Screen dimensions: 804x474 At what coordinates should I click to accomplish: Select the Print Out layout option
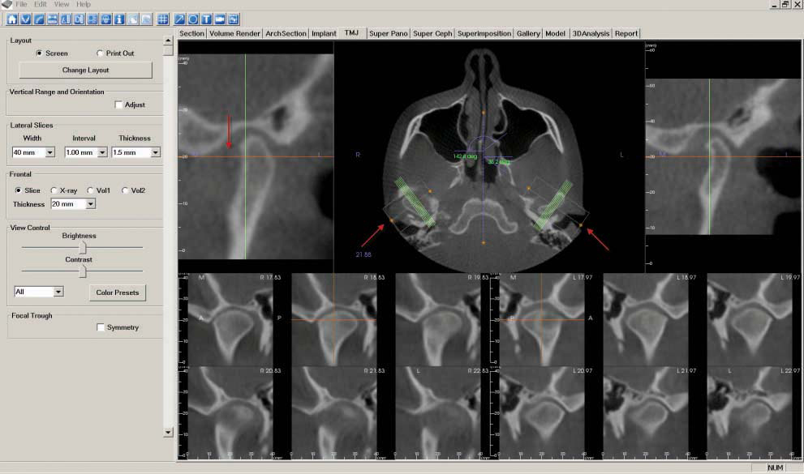[100, 53]
